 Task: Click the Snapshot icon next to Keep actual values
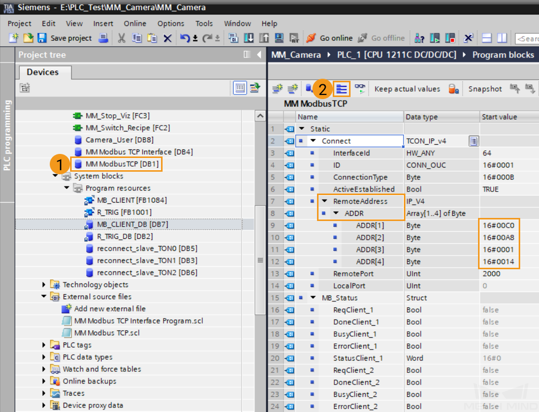click(454, 89)
